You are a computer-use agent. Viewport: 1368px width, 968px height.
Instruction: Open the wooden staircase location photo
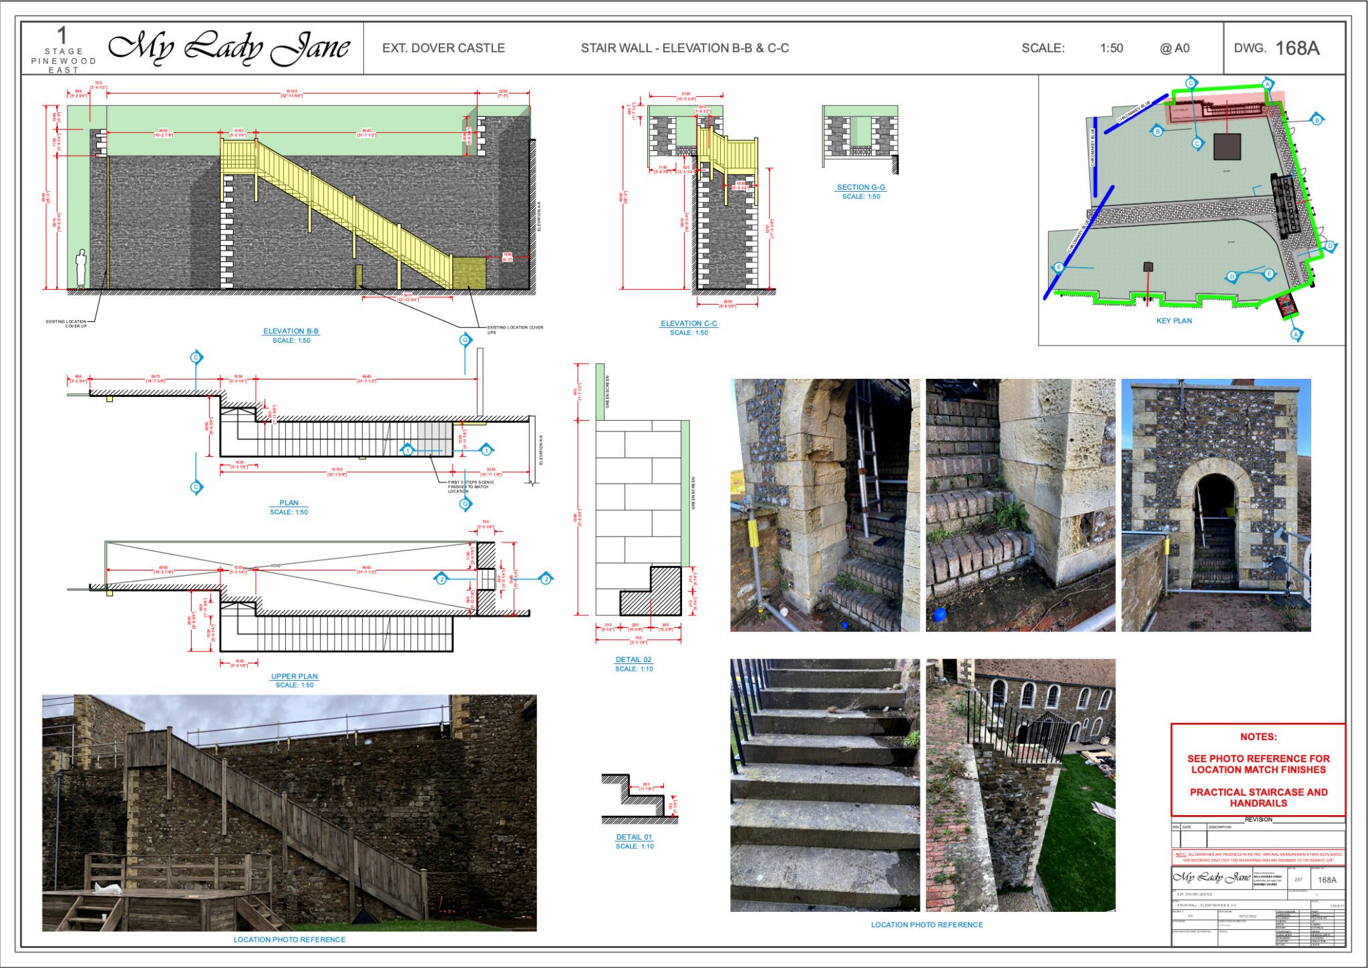pos(289,812)
